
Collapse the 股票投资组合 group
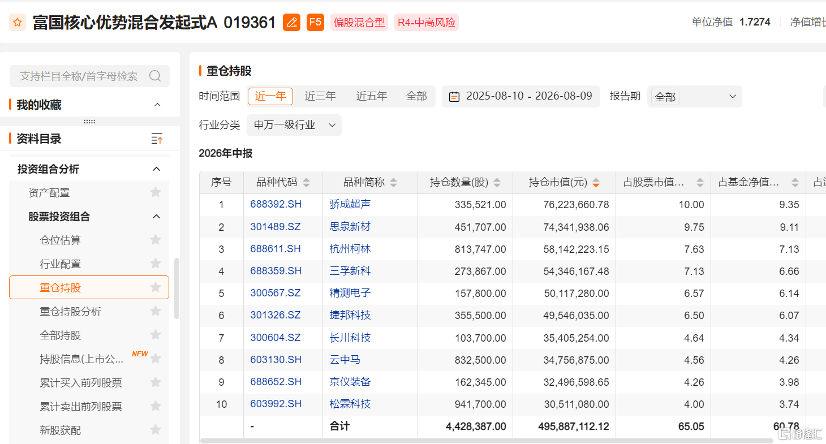(157, 216)
